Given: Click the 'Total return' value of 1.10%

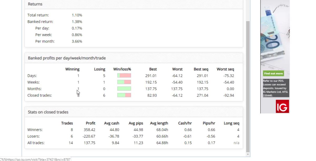Looking at the screenshot, I should 77,15.
